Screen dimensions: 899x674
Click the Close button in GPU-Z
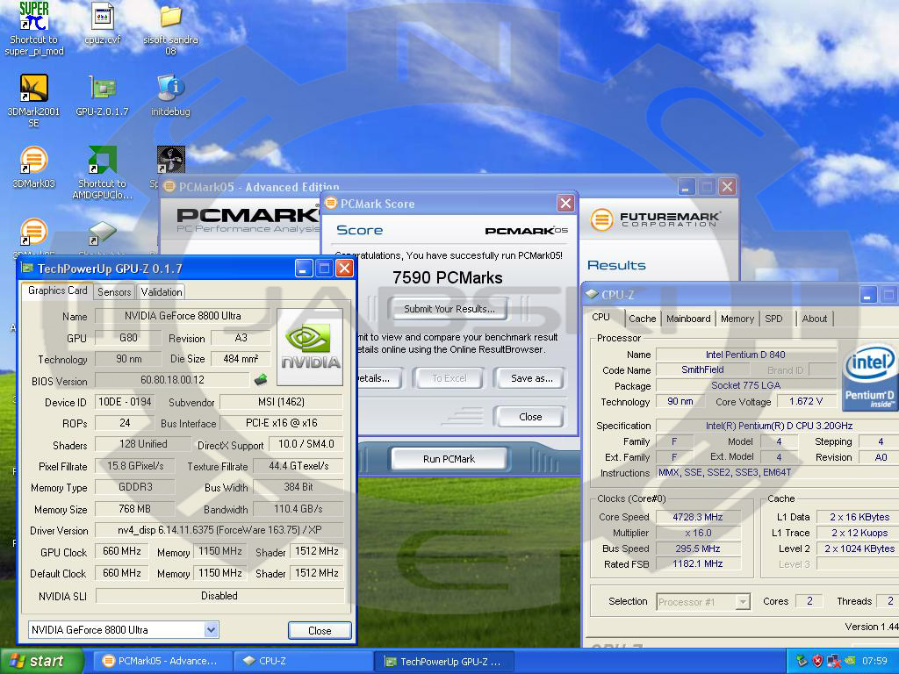coord(320,630)
